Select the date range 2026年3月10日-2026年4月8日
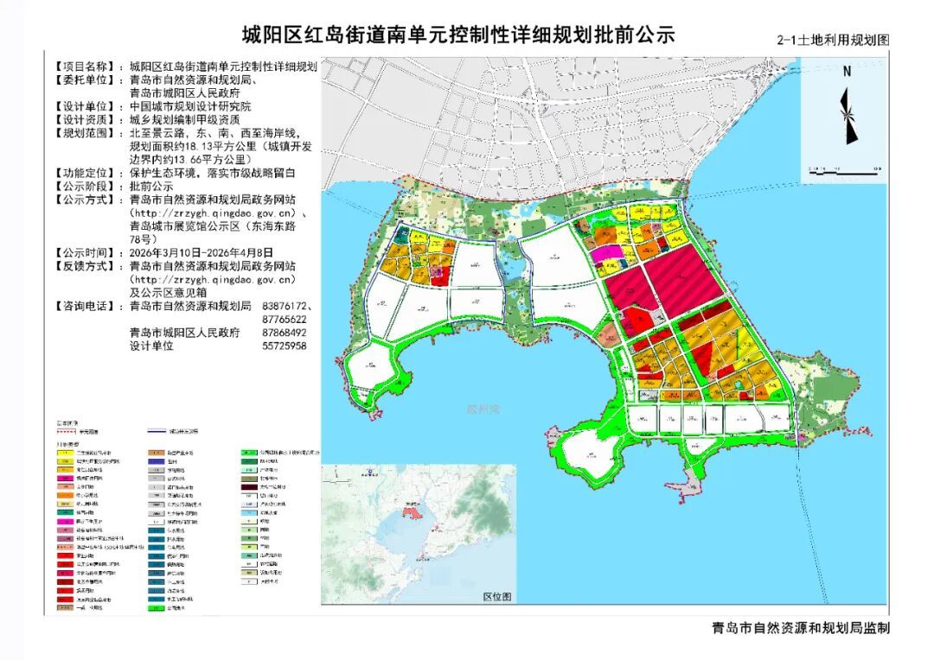This screenshot has height=660, width=934. tap(202, 253)
